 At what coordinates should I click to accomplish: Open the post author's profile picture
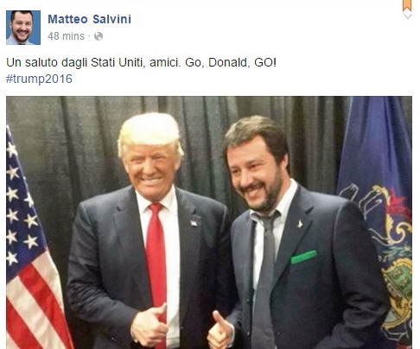click(x=23, y=28)
